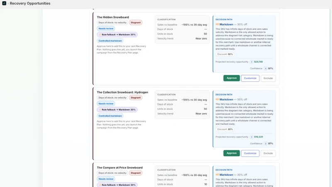Customize The Hidden Snowboard recovery action
The image size is (332, 187).
tap(250, 78)
